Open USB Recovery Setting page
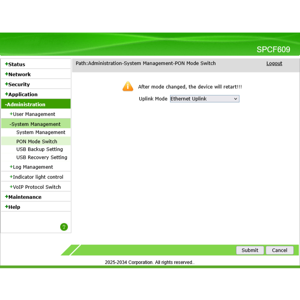 tap(42, 157)
